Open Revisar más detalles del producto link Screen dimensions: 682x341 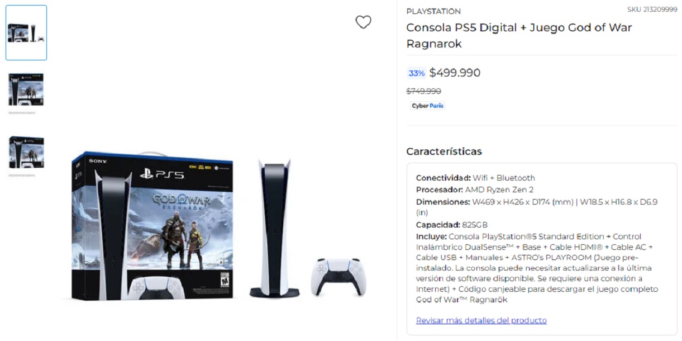coord(481,320)
